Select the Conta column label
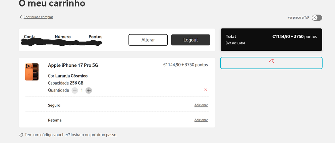Image resolution: width=335 pixels, height=143 pixels. 30,36
